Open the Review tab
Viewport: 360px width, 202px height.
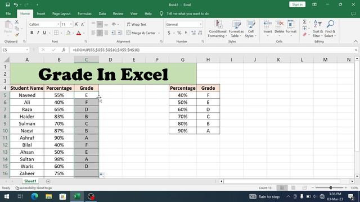(118, 13)
